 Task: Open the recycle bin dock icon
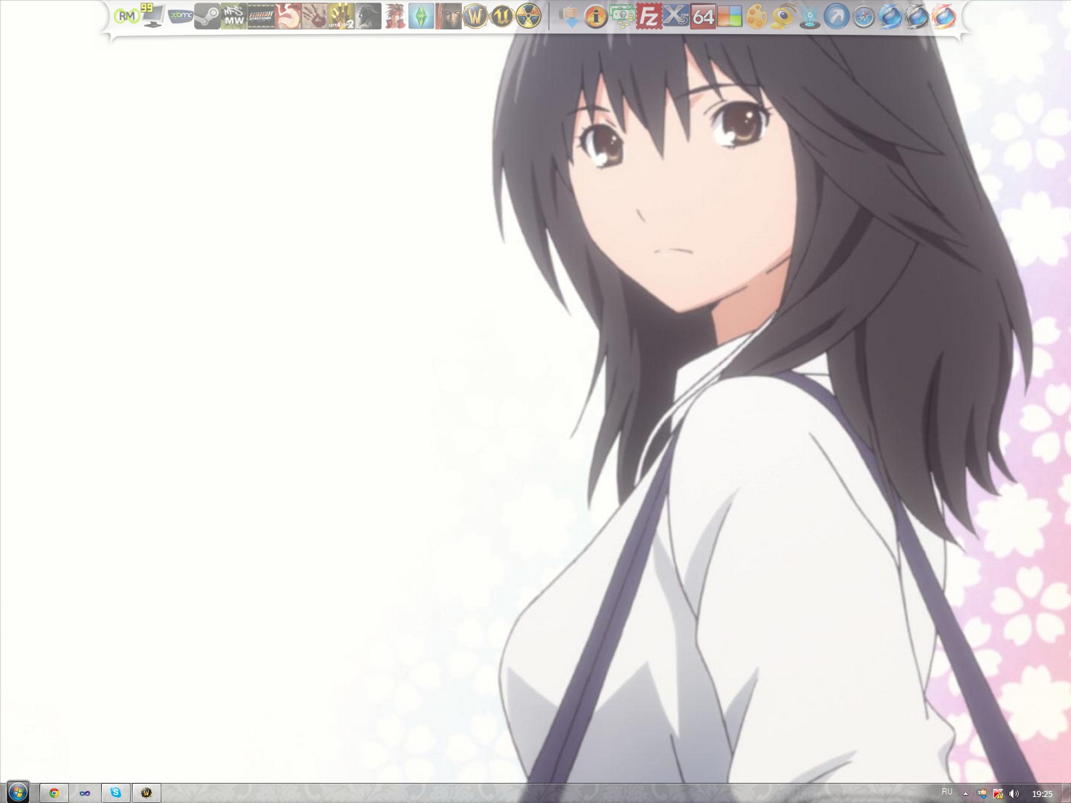(x=809, y=16)
